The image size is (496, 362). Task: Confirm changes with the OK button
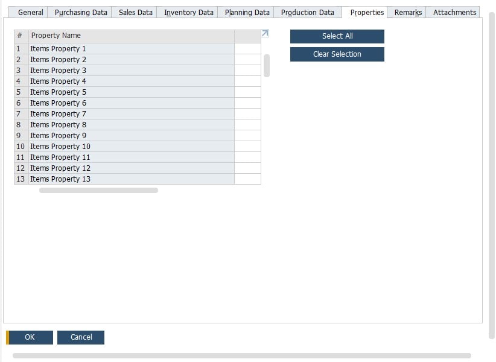[x=30, y=337]
